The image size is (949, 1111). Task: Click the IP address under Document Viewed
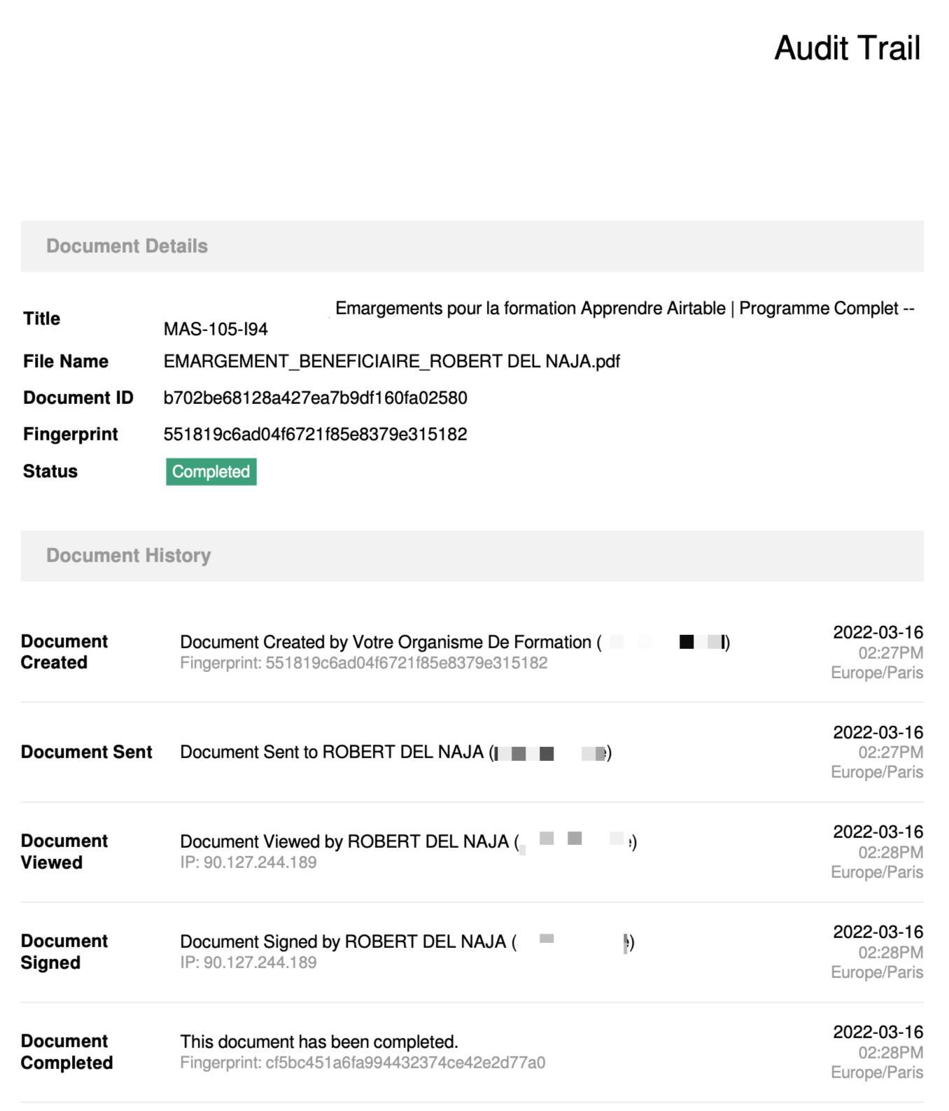click(248, 862)
